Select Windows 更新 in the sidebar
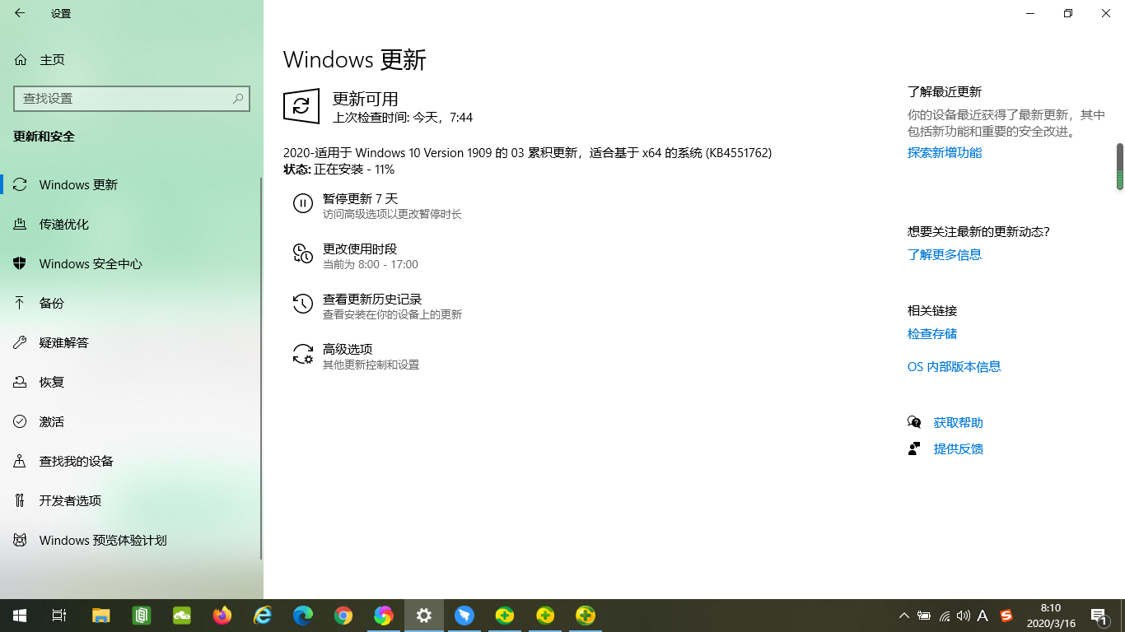Screen dimensions: 1125x632 (x=132, y=184)
